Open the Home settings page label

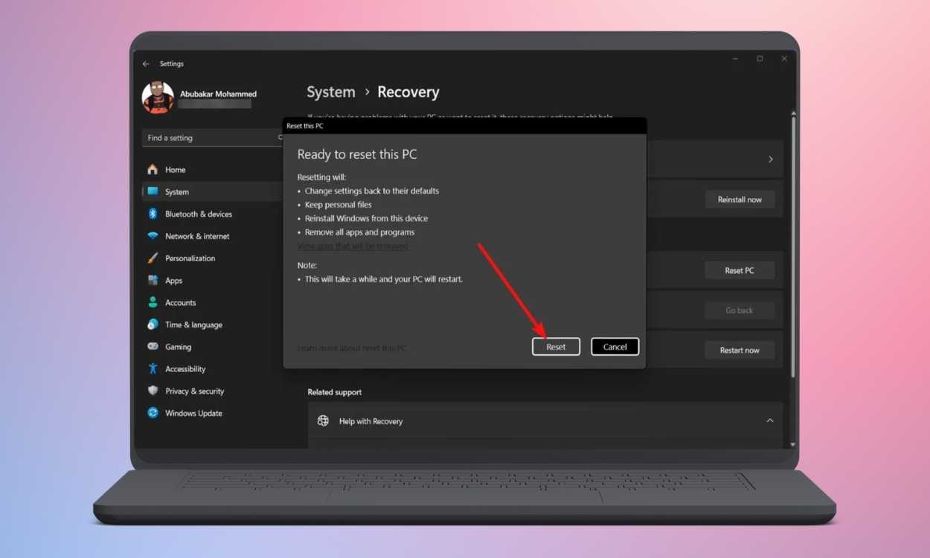click(x=176, y=170)
